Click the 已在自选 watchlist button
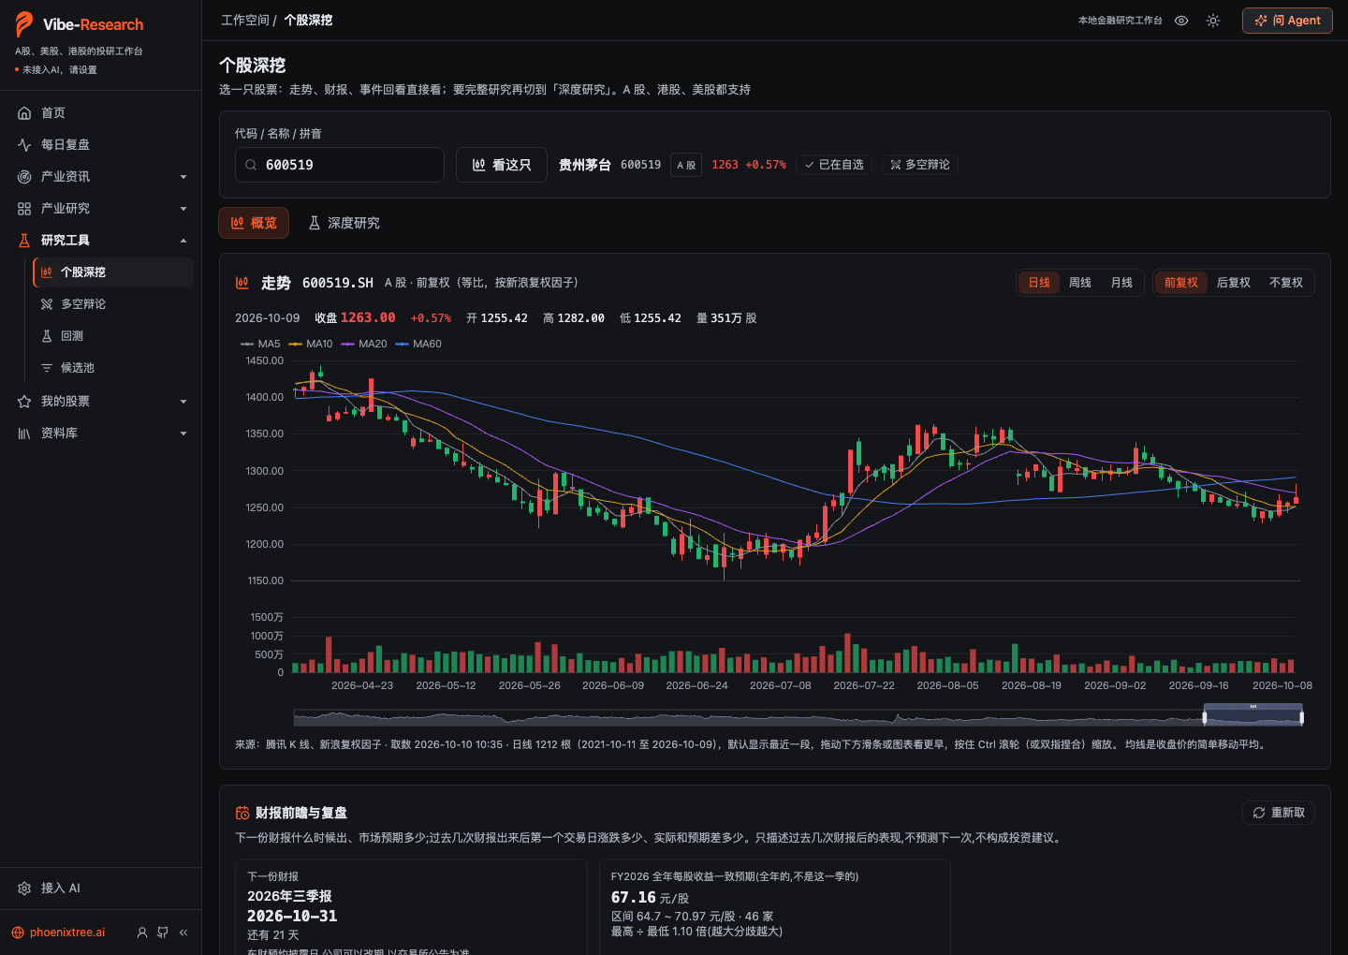1348x955 pixels. (x=834, y=165)
